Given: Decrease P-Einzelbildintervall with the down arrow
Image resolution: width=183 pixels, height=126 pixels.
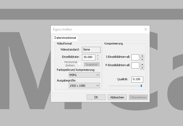Looking at the screenshot, I should [x=142, y=68].
